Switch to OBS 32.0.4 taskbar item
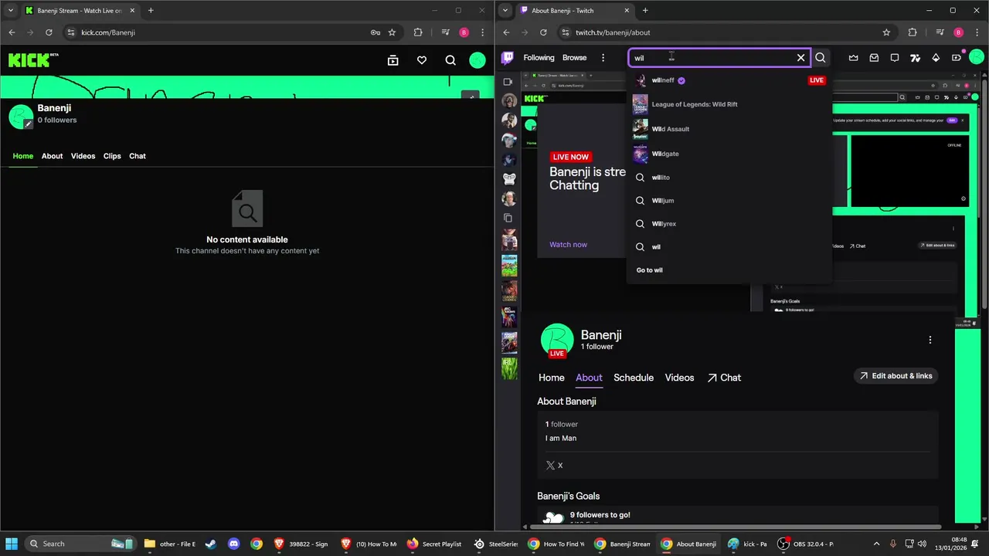989x556 pixels. pyautogui.click(x=806, y=544)
